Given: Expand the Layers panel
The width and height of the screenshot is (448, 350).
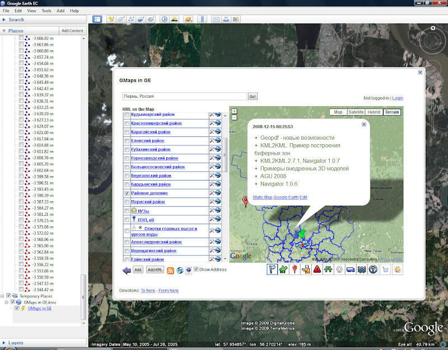Looking at the screenshot, I should (4, 343).
